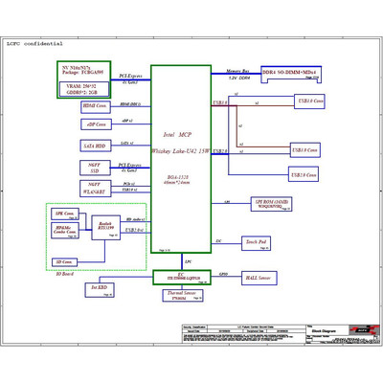Click the LCFC logo in title block

coord(364,329)
